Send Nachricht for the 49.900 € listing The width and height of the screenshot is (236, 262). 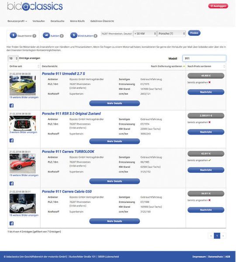coord(206,92)
